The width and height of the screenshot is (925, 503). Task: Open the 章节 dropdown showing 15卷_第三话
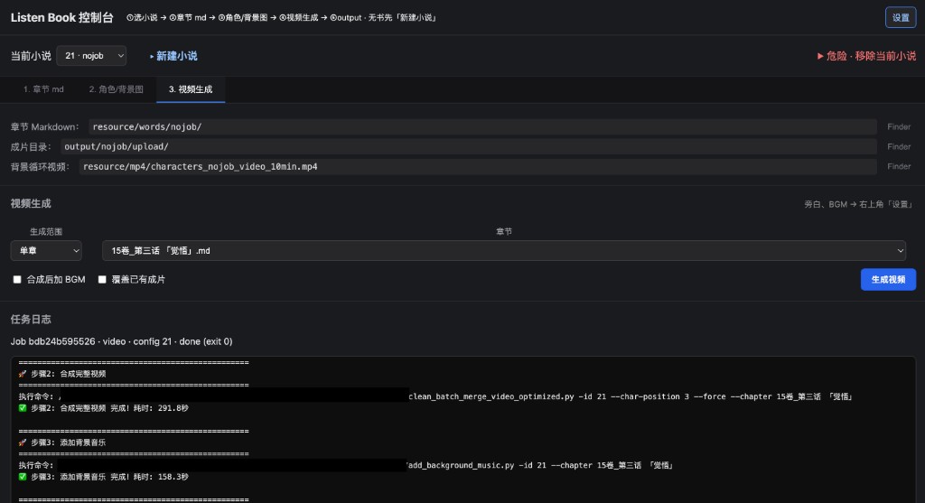click(504, 251)
